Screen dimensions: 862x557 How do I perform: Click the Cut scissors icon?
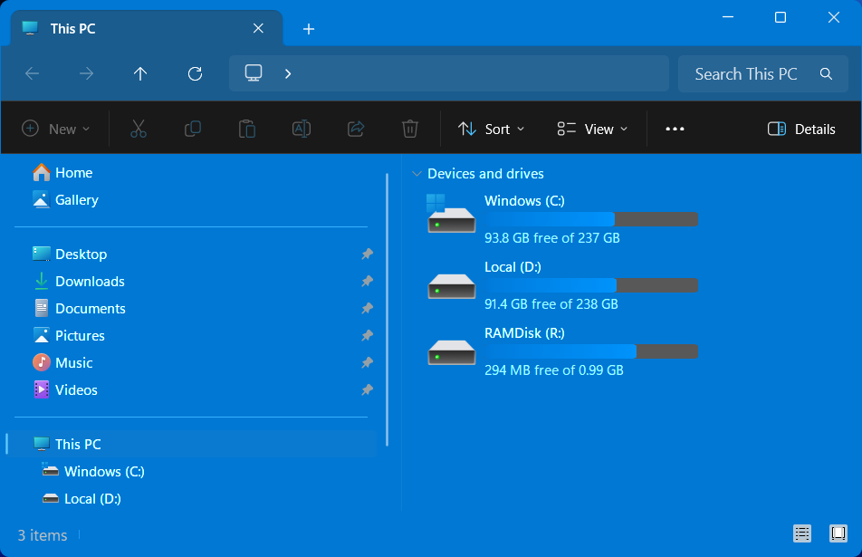[139, 130]
